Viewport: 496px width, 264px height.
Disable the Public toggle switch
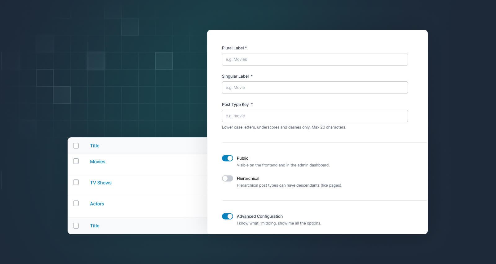(227, 158)
